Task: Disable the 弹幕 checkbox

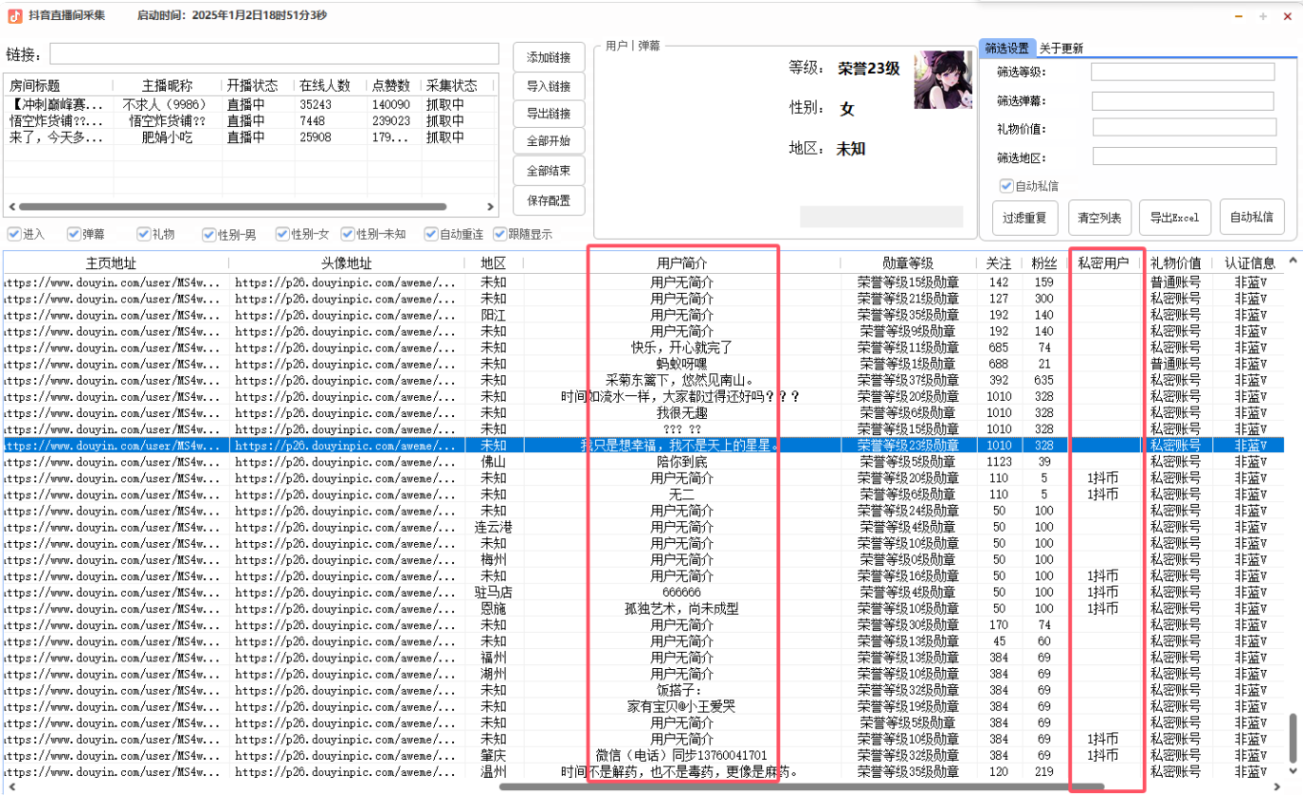Action: click(x=72, y=234)
